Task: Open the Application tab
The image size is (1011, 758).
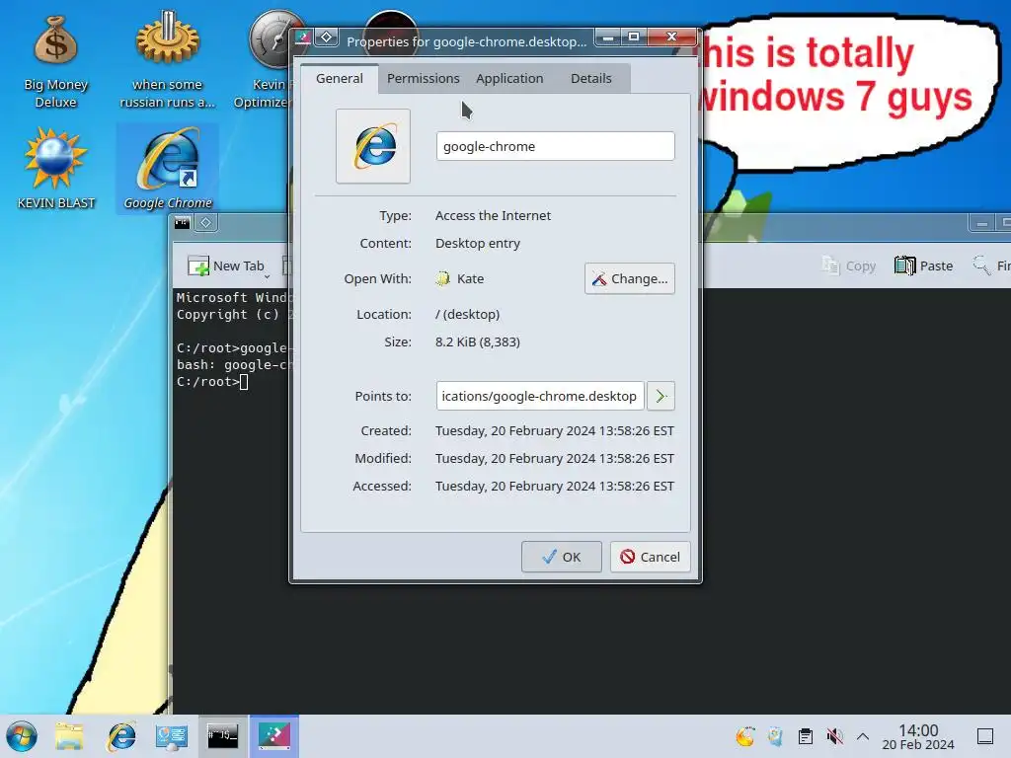Action: (x=509, y=78)
